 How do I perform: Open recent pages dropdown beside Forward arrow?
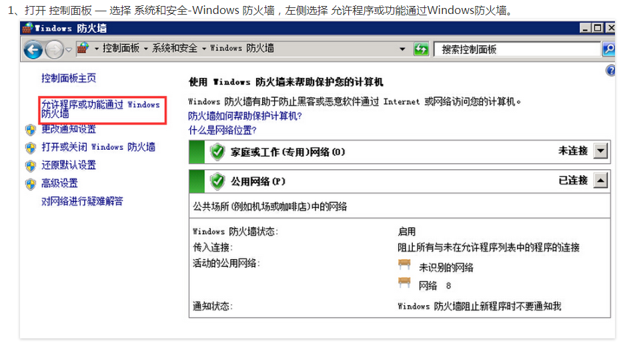69,50
